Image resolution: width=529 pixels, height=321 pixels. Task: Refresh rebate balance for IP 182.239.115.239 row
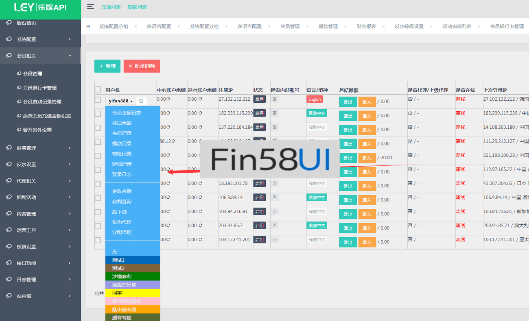click(x=200, y=113)
